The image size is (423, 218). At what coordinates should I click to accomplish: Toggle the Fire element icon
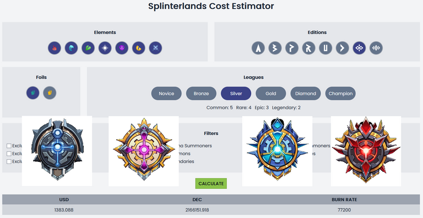click(x=55, y=48)
